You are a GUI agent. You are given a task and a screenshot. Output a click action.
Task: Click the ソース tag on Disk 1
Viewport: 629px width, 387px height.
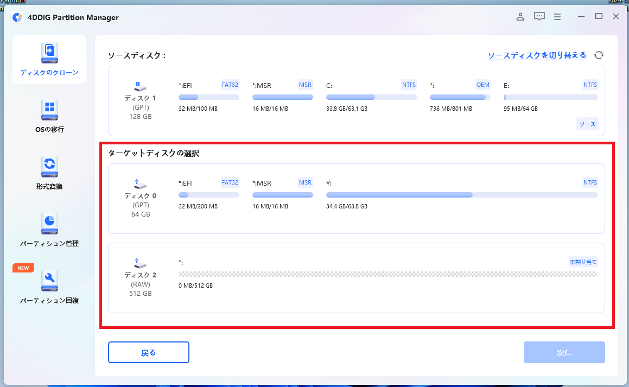point(588,124)
